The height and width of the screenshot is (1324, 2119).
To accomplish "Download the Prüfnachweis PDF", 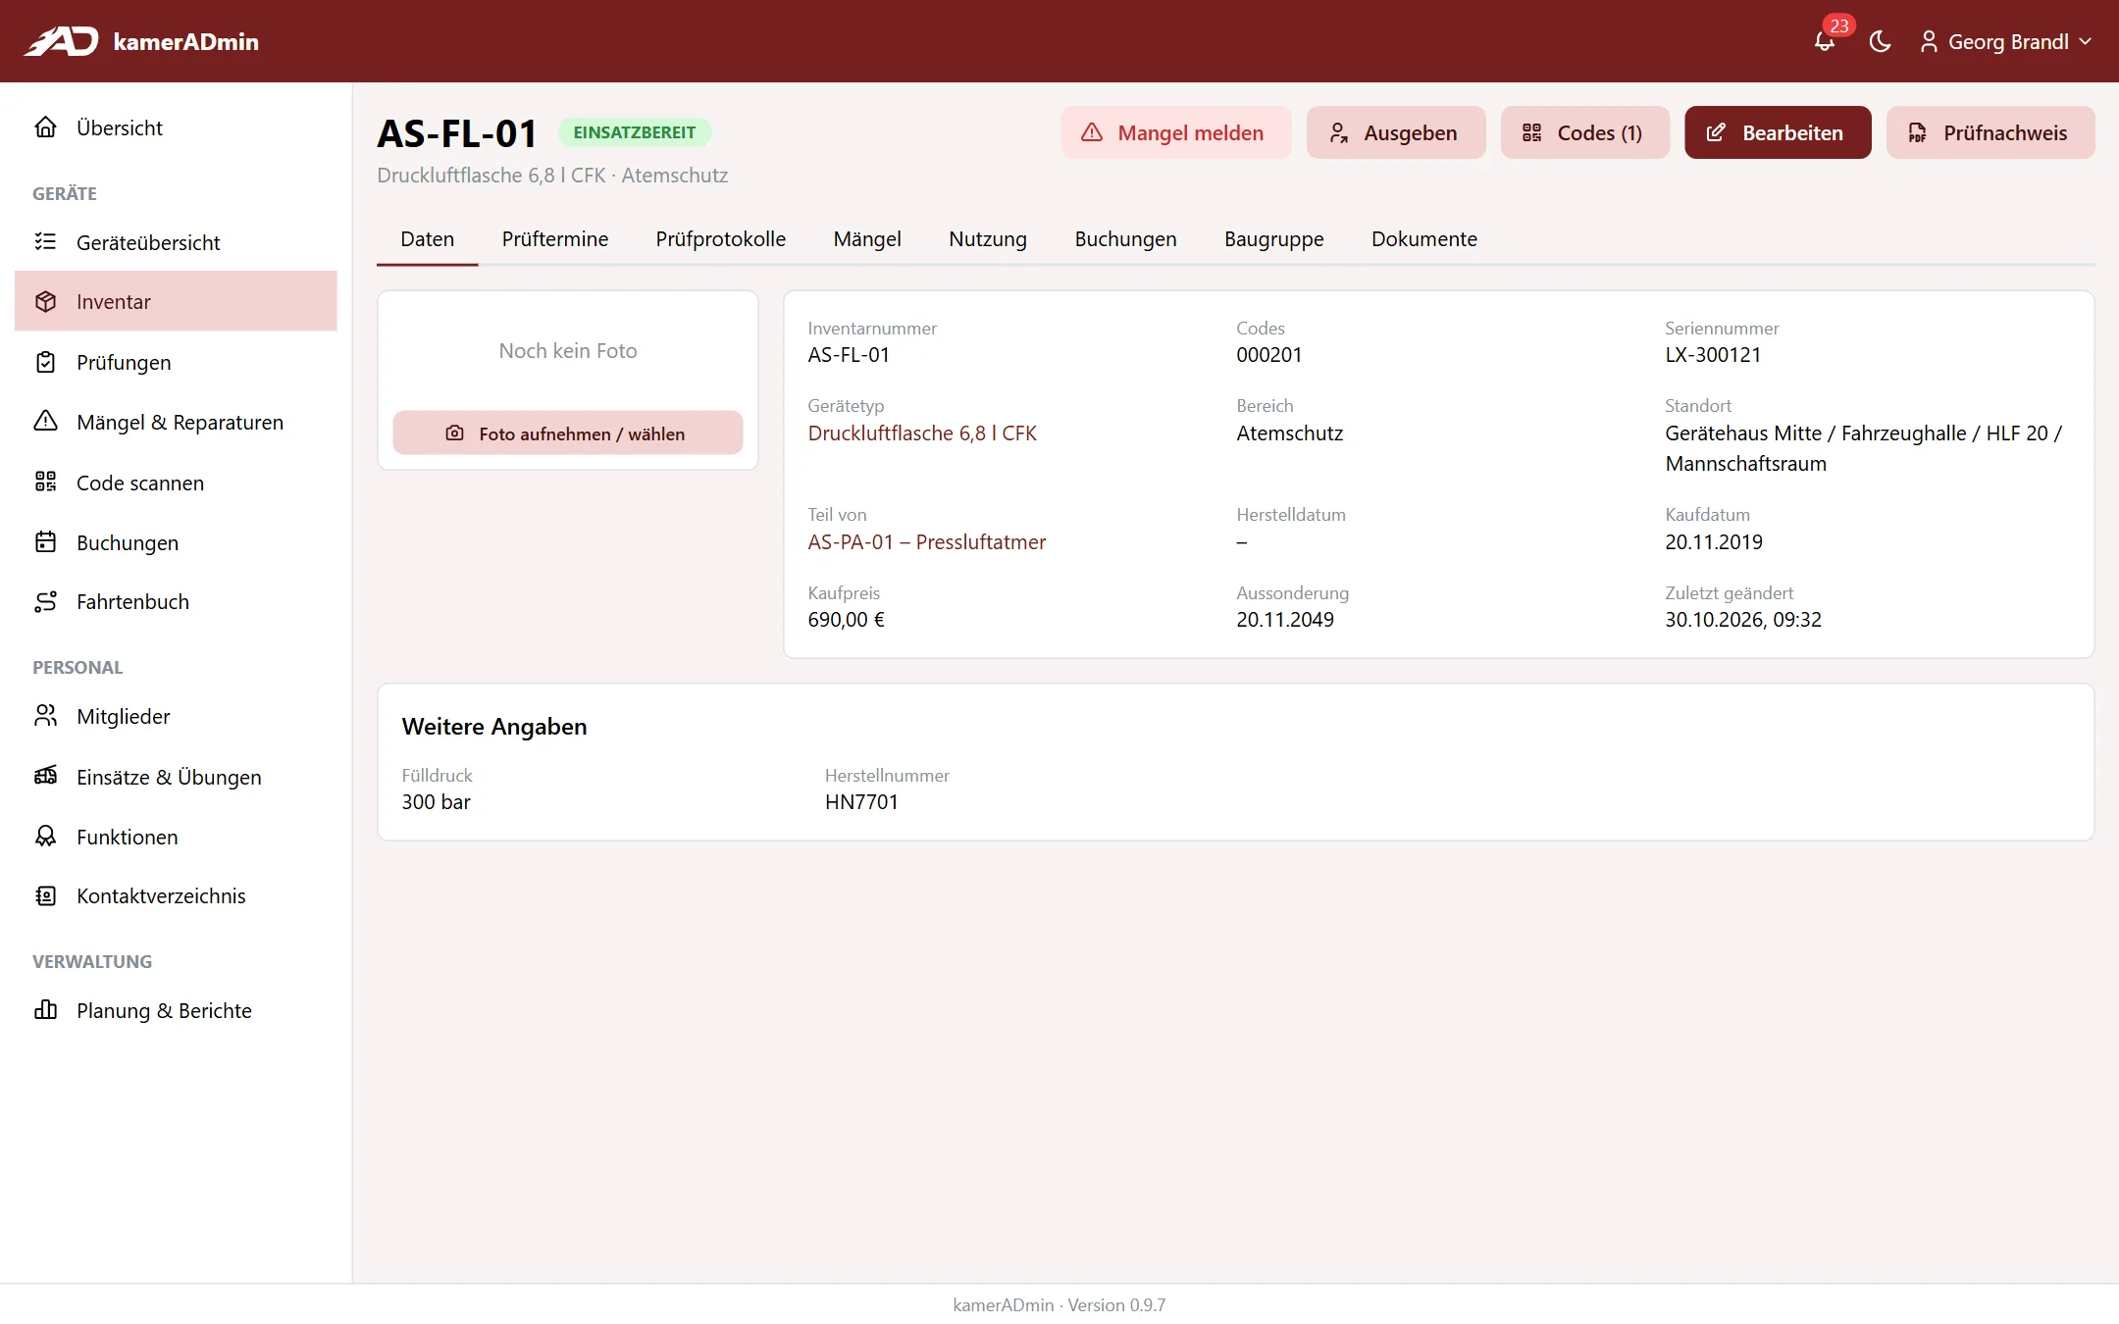I will [x=1990, y=132].
